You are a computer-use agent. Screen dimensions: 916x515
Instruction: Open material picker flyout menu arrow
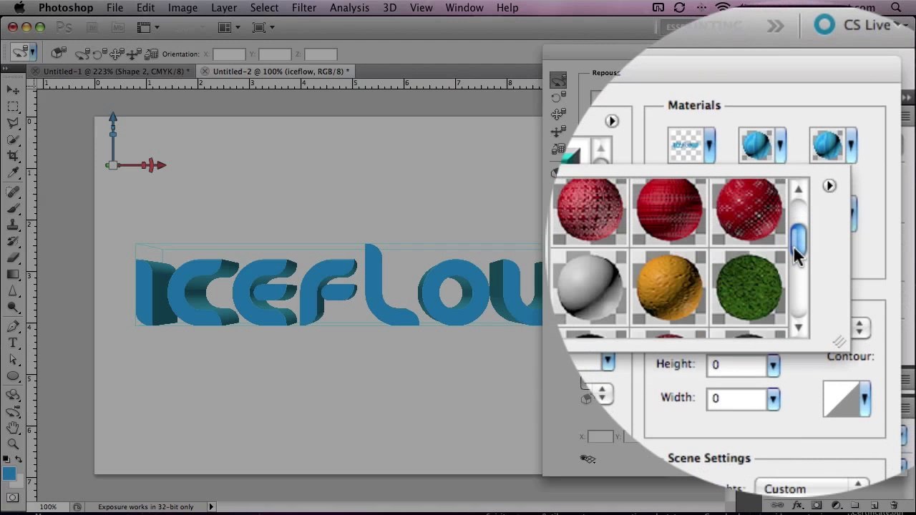[829, 186]
